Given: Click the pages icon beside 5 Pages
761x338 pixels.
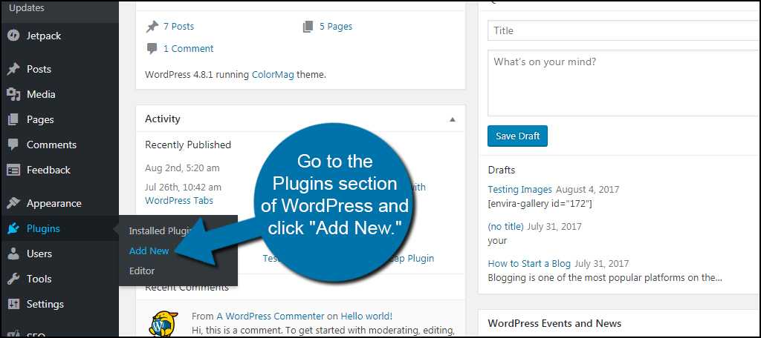Looking at the screenshot, I should click(x=308, y=27).
